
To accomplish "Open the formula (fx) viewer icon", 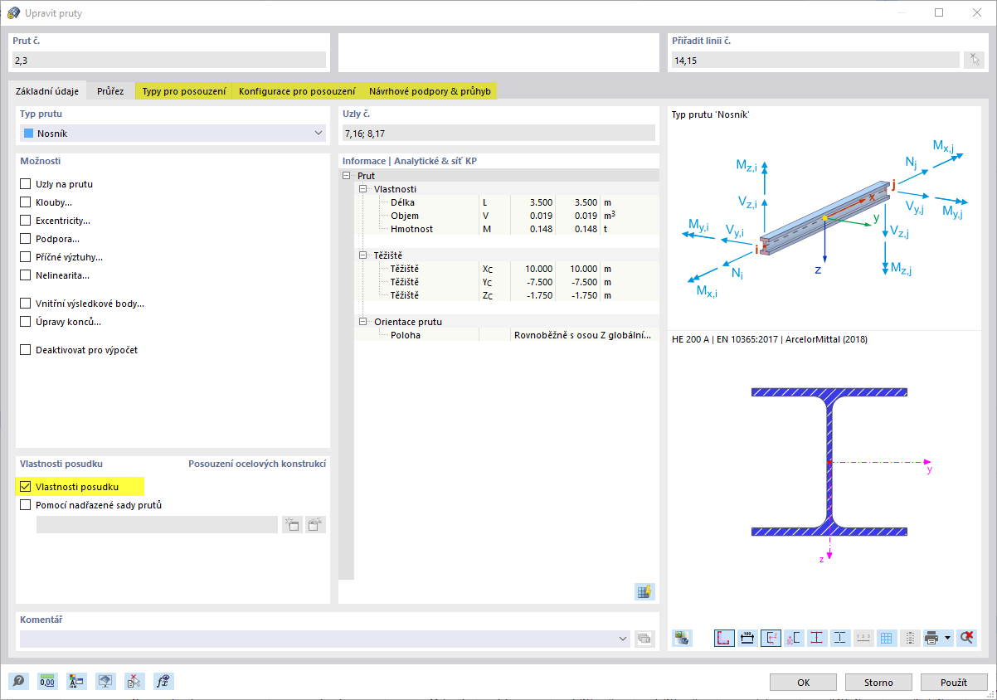I will point(164,682).
